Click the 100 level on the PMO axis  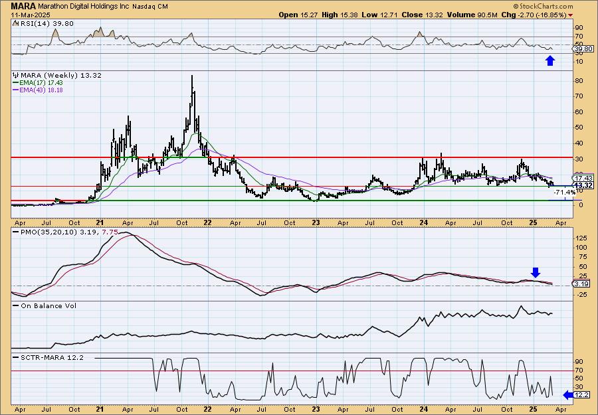pyautogui.click(x=581, y=248)
